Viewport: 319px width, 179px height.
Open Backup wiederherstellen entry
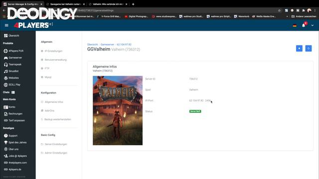click(x=56, y=119)
